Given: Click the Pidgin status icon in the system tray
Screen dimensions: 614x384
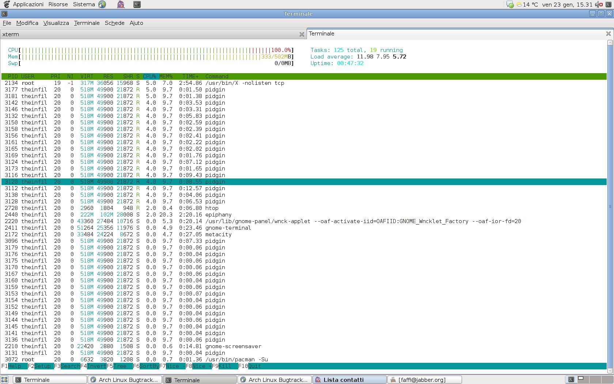Looking at the screenshot, I should click(x=510, y=5).
